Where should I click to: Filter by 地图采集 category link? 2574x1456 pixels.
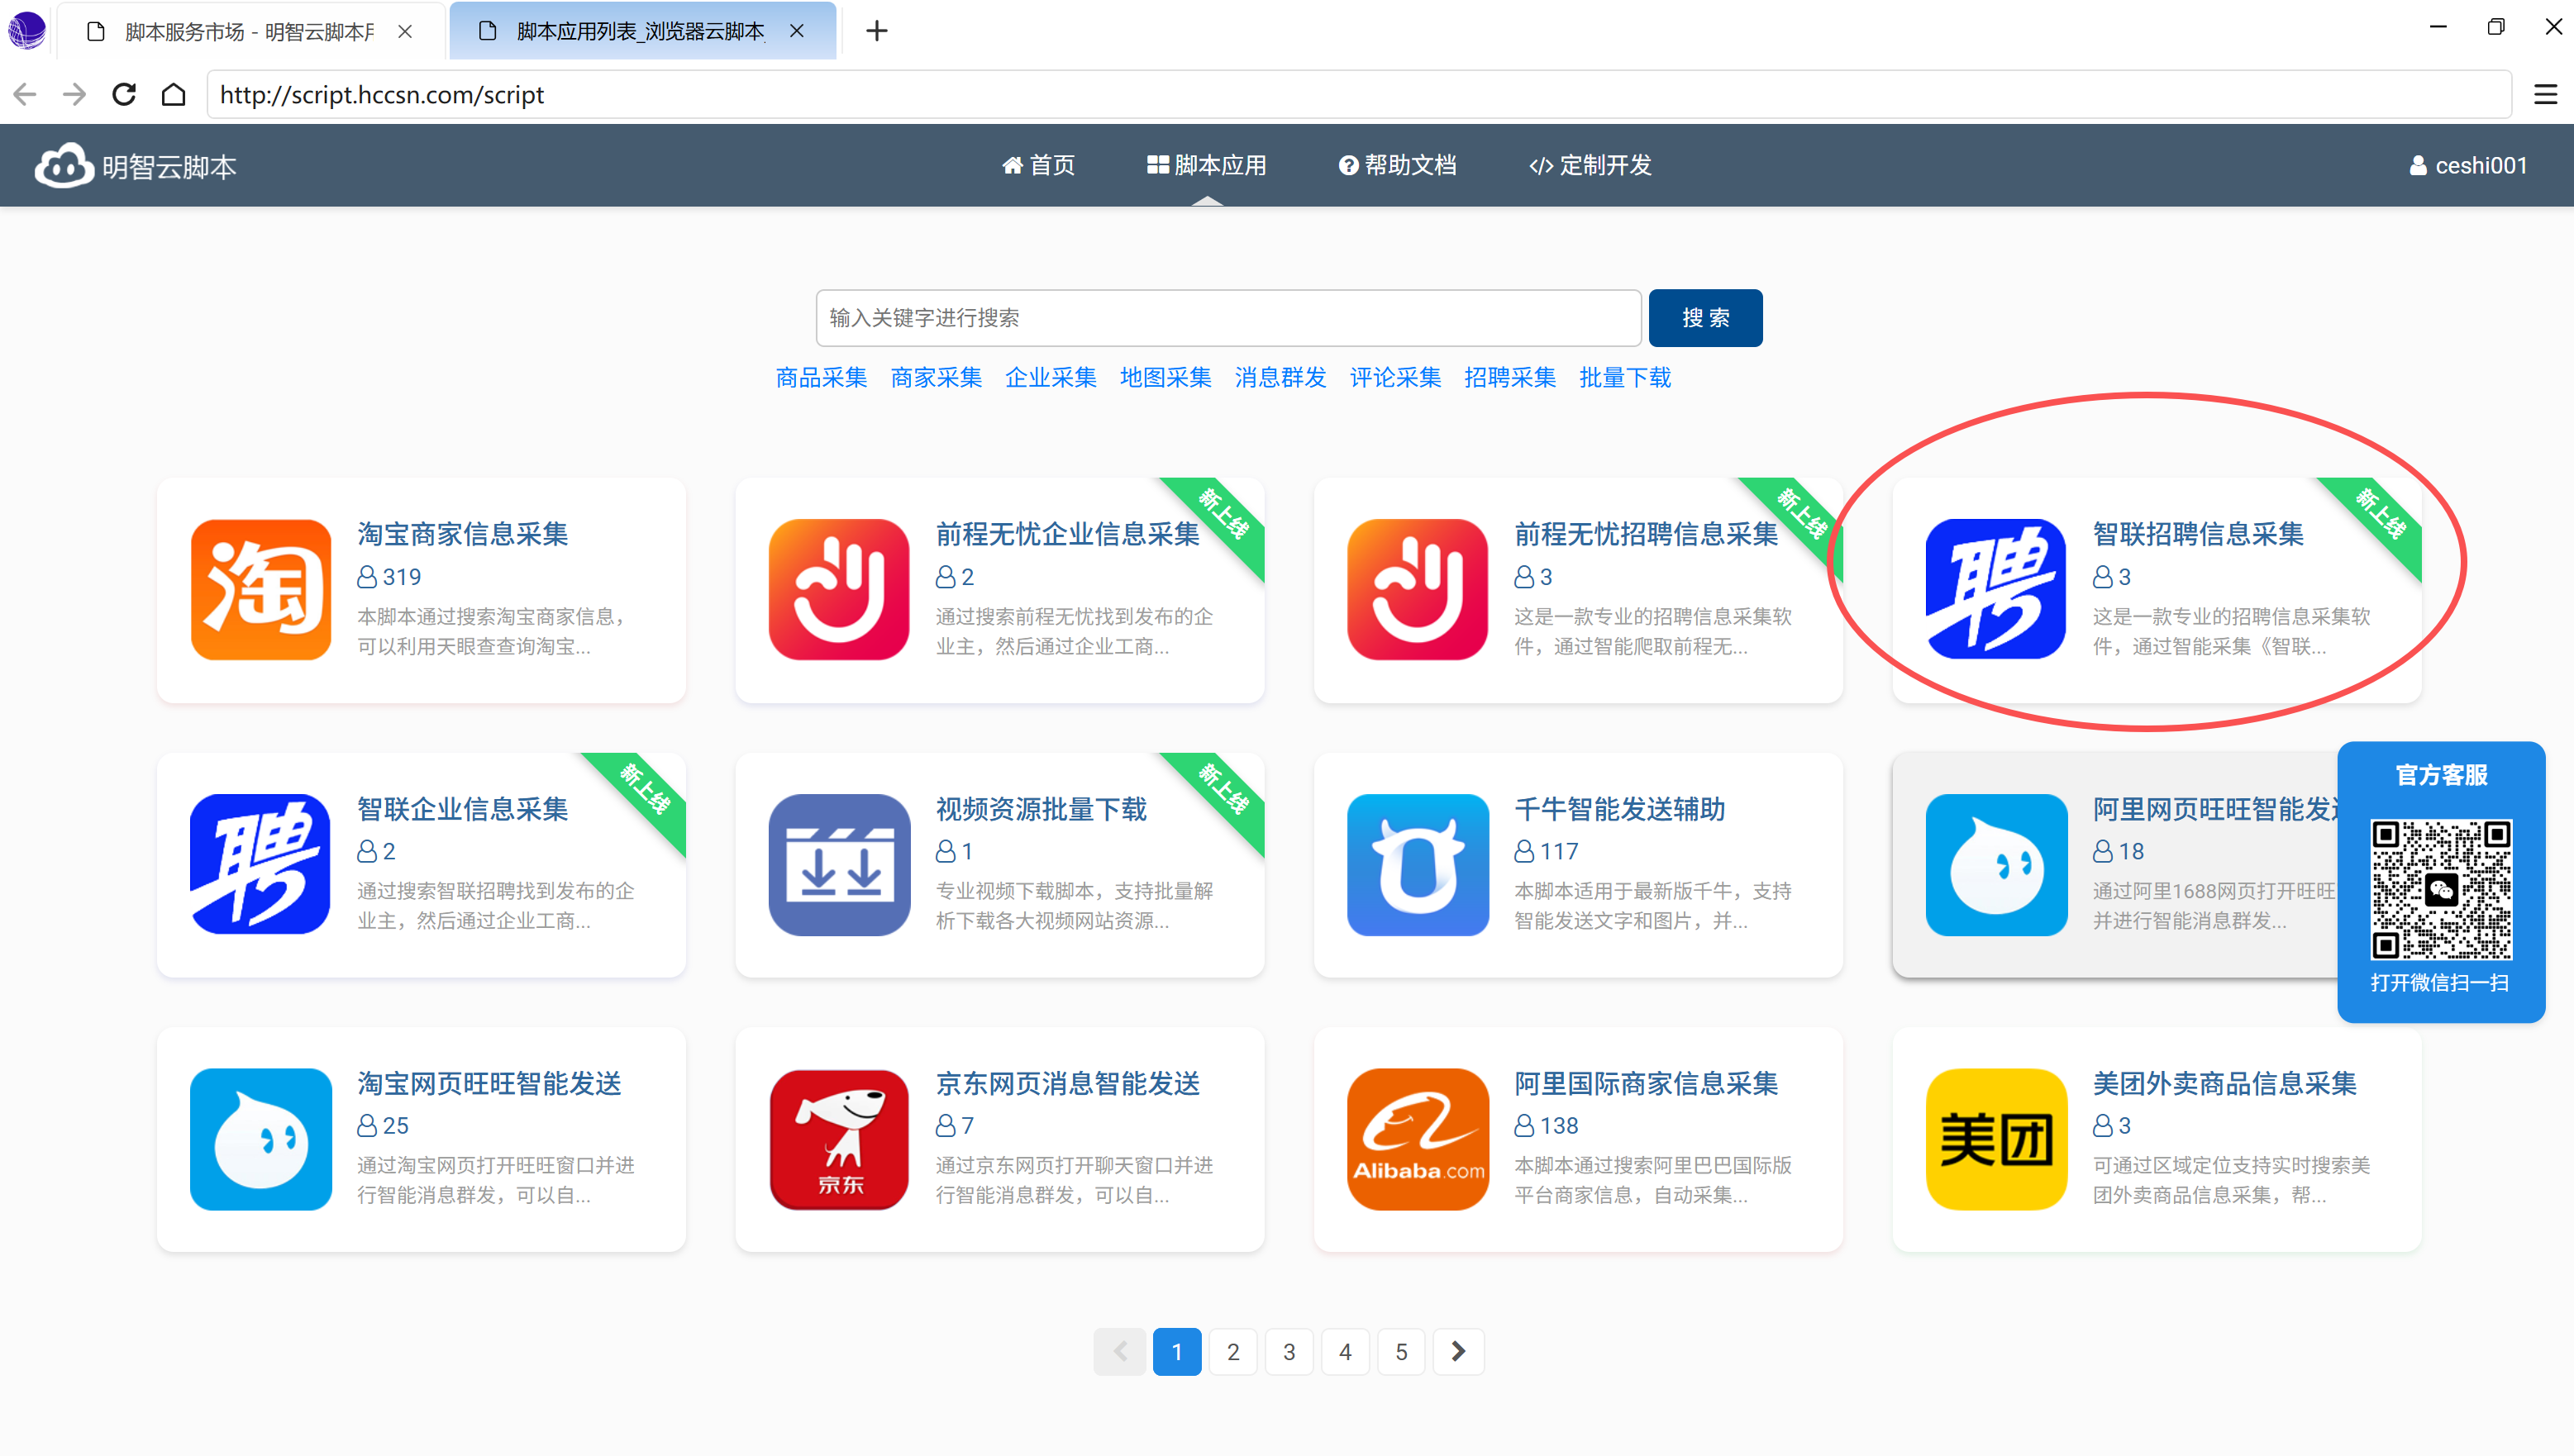coord(1166,378)
